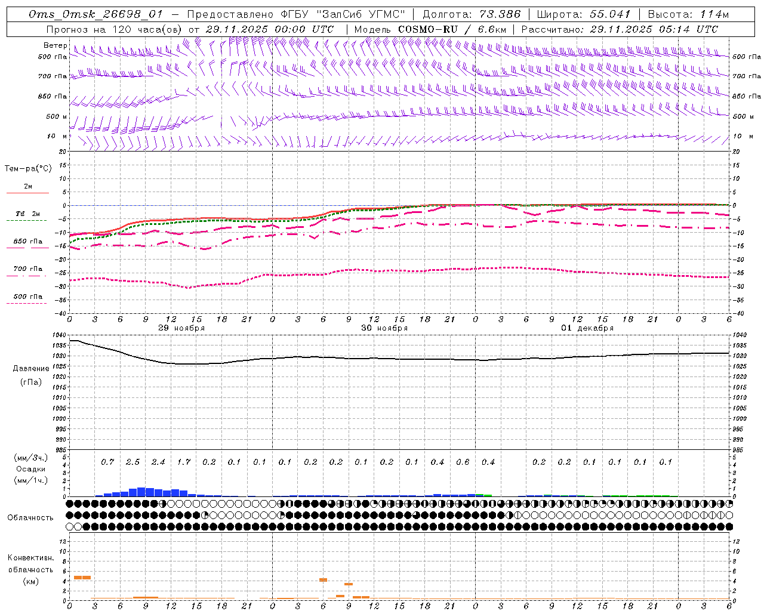Click the Прогноз на 120 часа(ов) text
This screenshot has width=764, height=611.
tap(114, 29)
